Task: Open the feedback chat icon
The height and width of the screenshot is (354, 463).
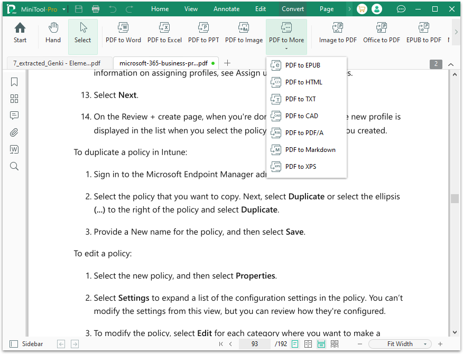Action: [401, 9]
